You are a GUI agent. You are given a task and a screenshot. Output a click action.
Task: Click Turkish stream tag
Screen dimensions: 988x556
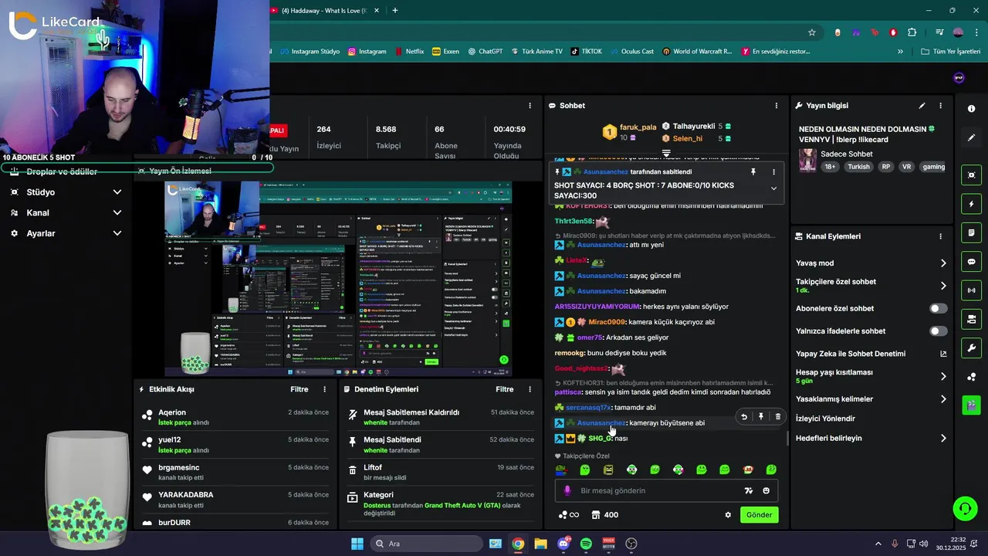coord(858,167)
